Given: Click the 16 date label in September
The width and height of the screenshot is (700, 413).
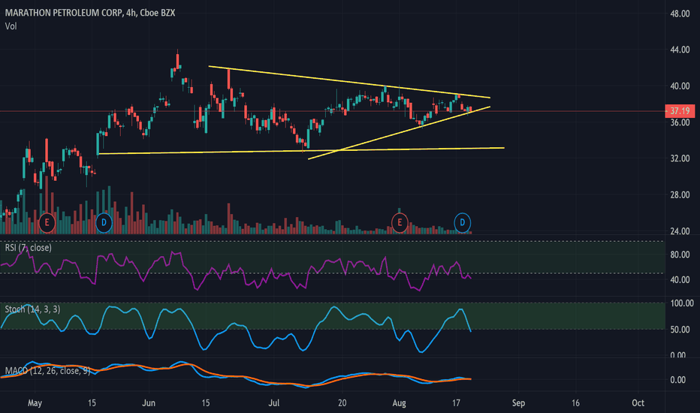Looking at the screenshot, I should tap(575, 402).
